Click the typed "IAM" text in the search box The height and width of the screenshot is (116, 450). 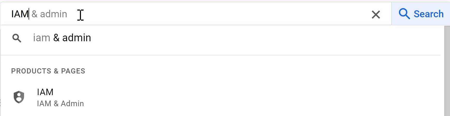point(19,14)
